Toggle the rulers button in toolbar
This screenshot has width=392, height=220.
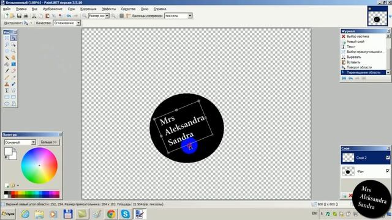click(x=128, y=16)
